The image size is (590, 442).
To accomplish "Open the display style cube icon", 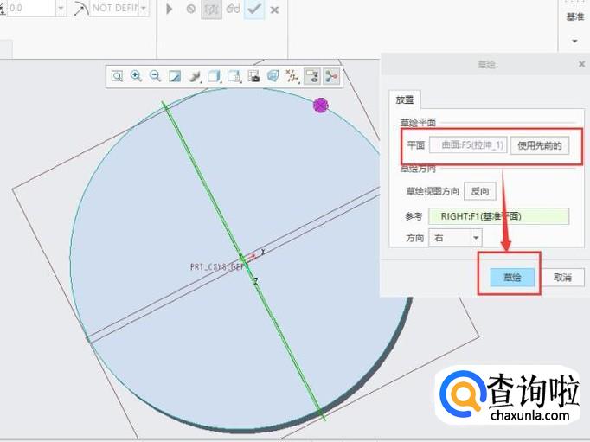I will (214, 76).
